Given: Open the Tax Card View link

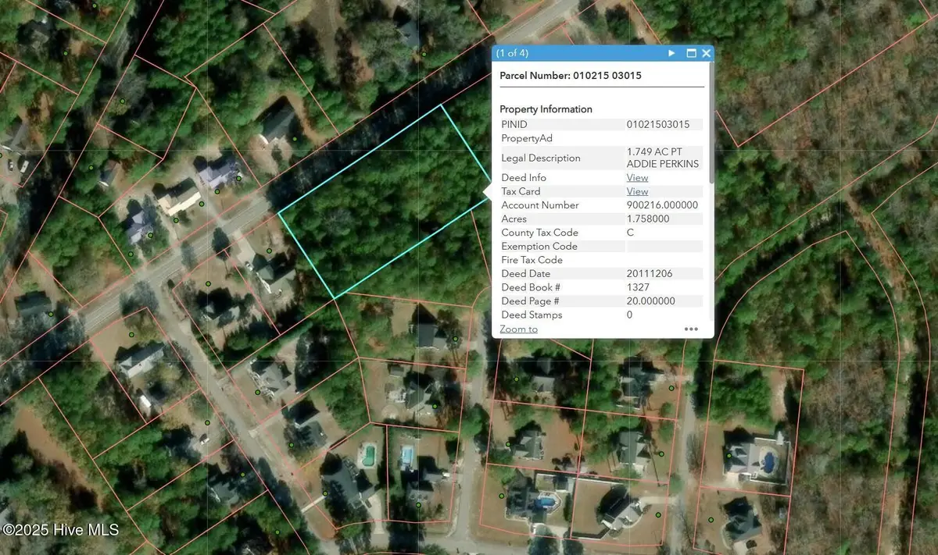Looking at the screenshot, I should click(637, 191).
